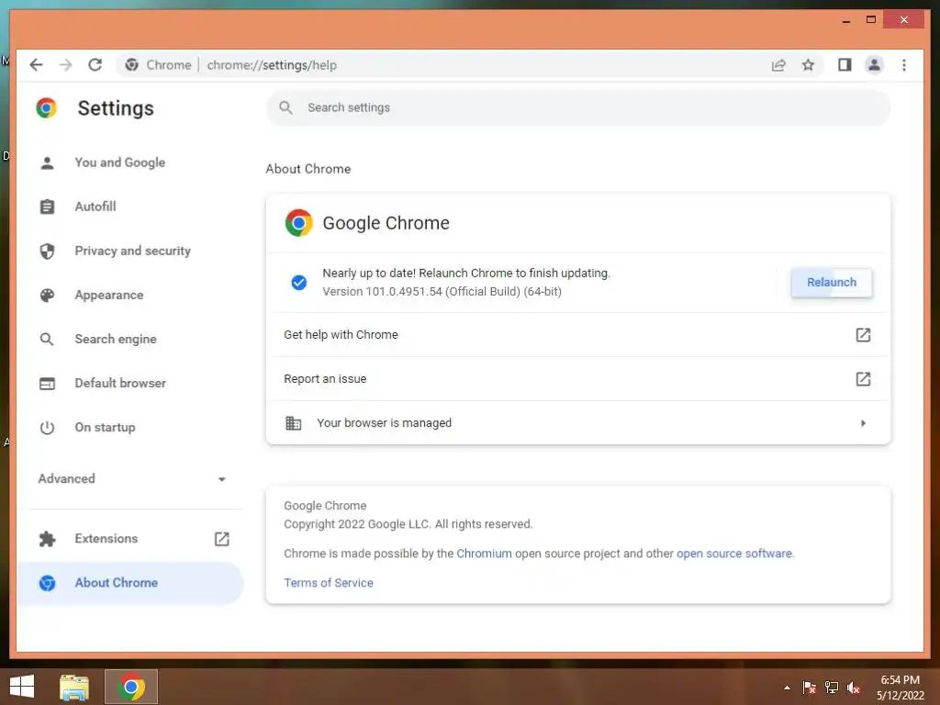Click the building icon for managed browser

[x=293, y=423]
